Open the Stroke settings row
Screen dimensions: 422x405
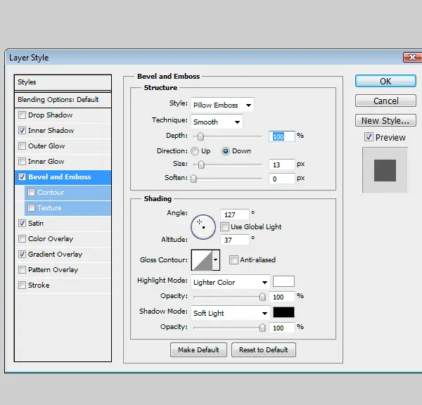(63, 285)
